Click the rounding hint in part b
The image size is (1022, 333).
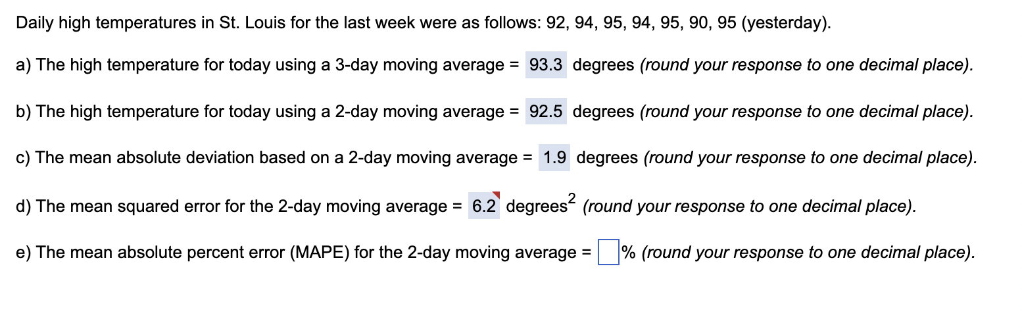(806, 112)
